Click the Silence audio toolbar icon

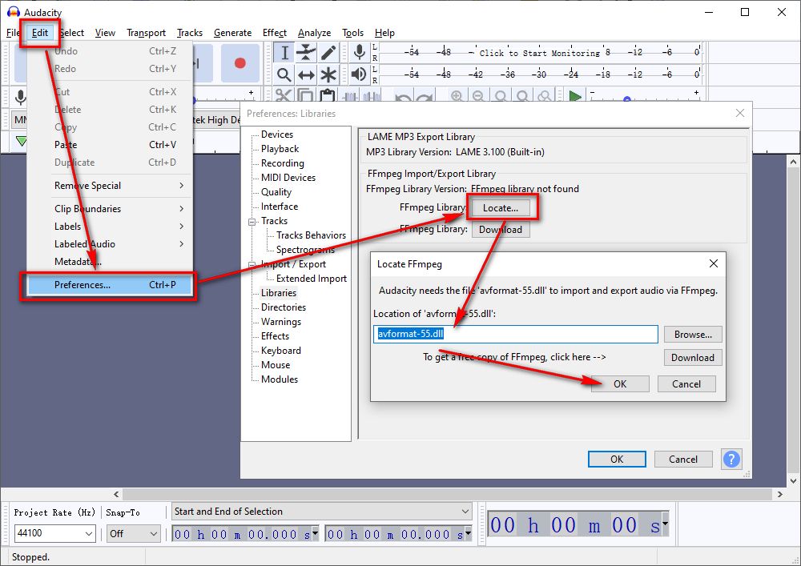[371, 96]
